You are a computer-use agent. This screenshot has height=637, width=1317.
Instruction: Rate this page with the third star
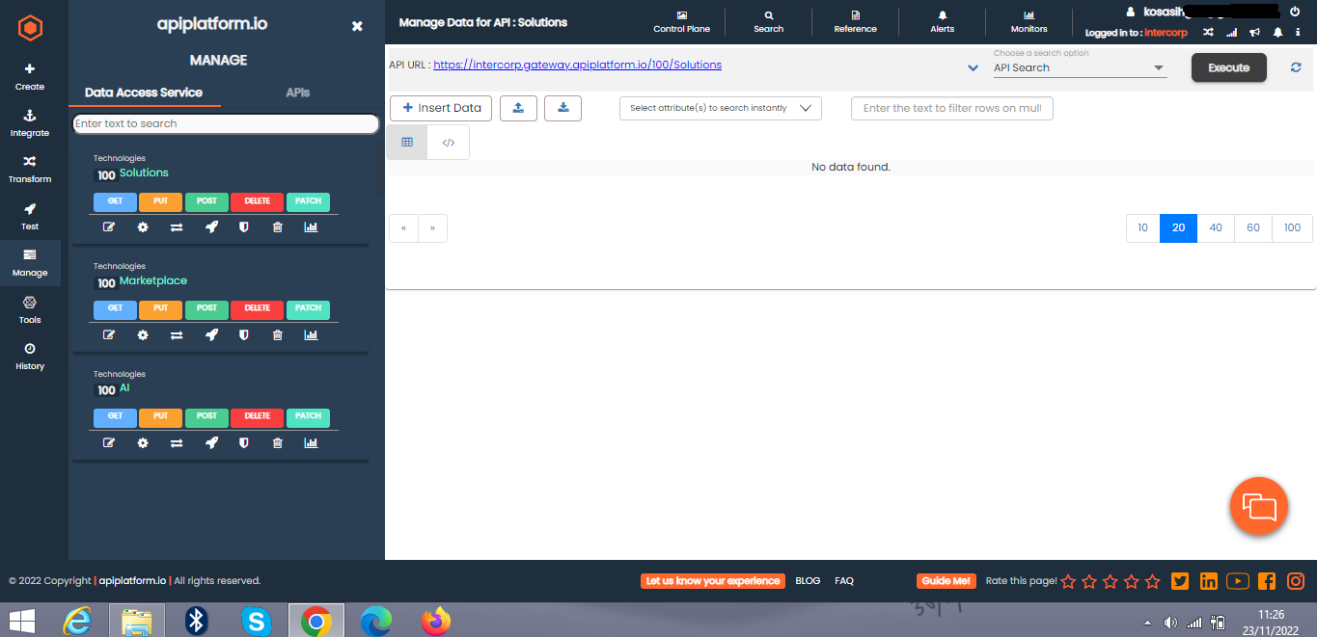pos(1111,581)
